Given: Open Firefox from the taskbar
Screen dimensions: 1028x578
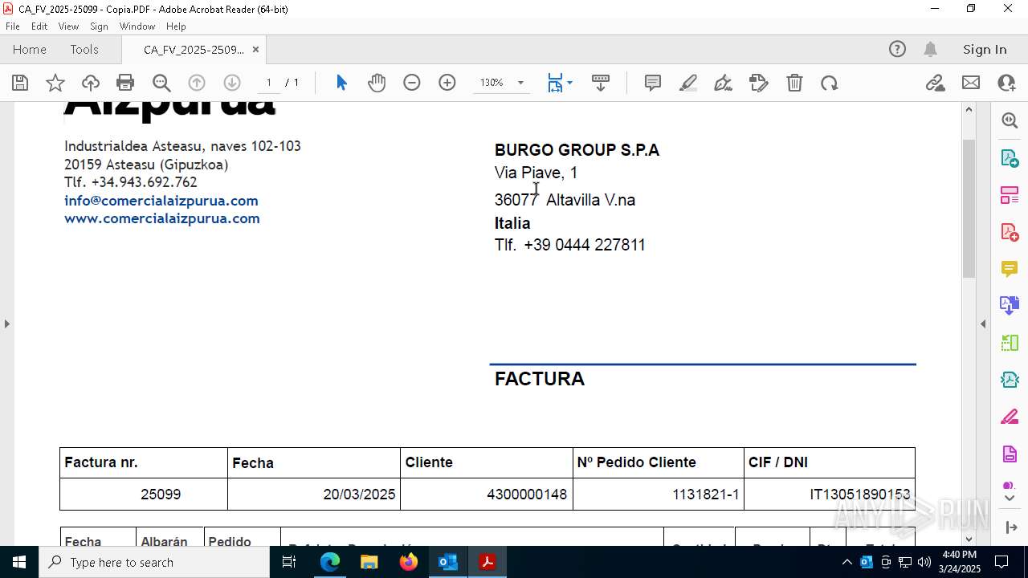Looking at the screenshot, I should tap(409, 562).
